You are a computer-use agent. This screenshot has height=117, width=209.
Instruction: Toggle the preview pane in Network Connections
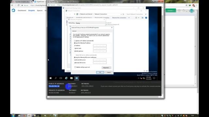click(142, 18)
